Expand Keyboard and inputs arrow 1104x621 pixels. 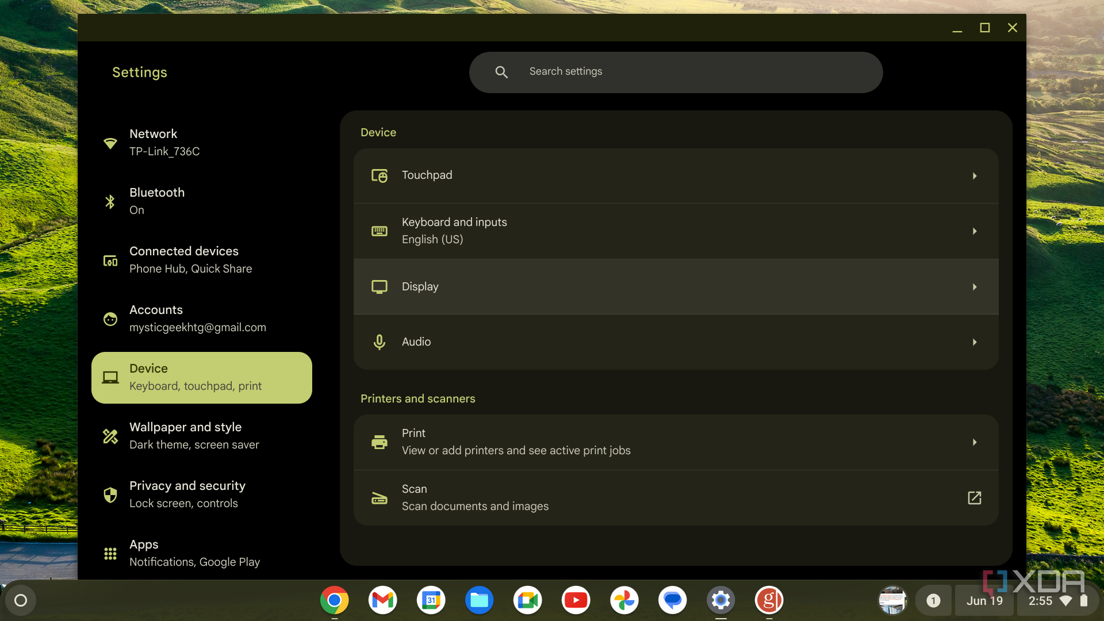click(x=975, y=231)
